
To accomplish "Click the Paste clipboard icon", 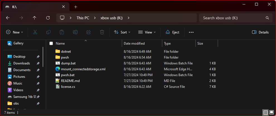I will point(62,32).
